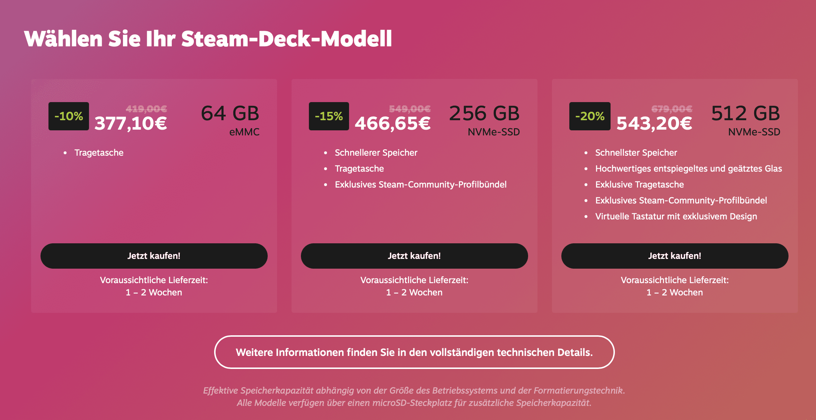816x420 pixels.
Task: Click the Schnellster Speicher feature item
Action: (636, 153)
